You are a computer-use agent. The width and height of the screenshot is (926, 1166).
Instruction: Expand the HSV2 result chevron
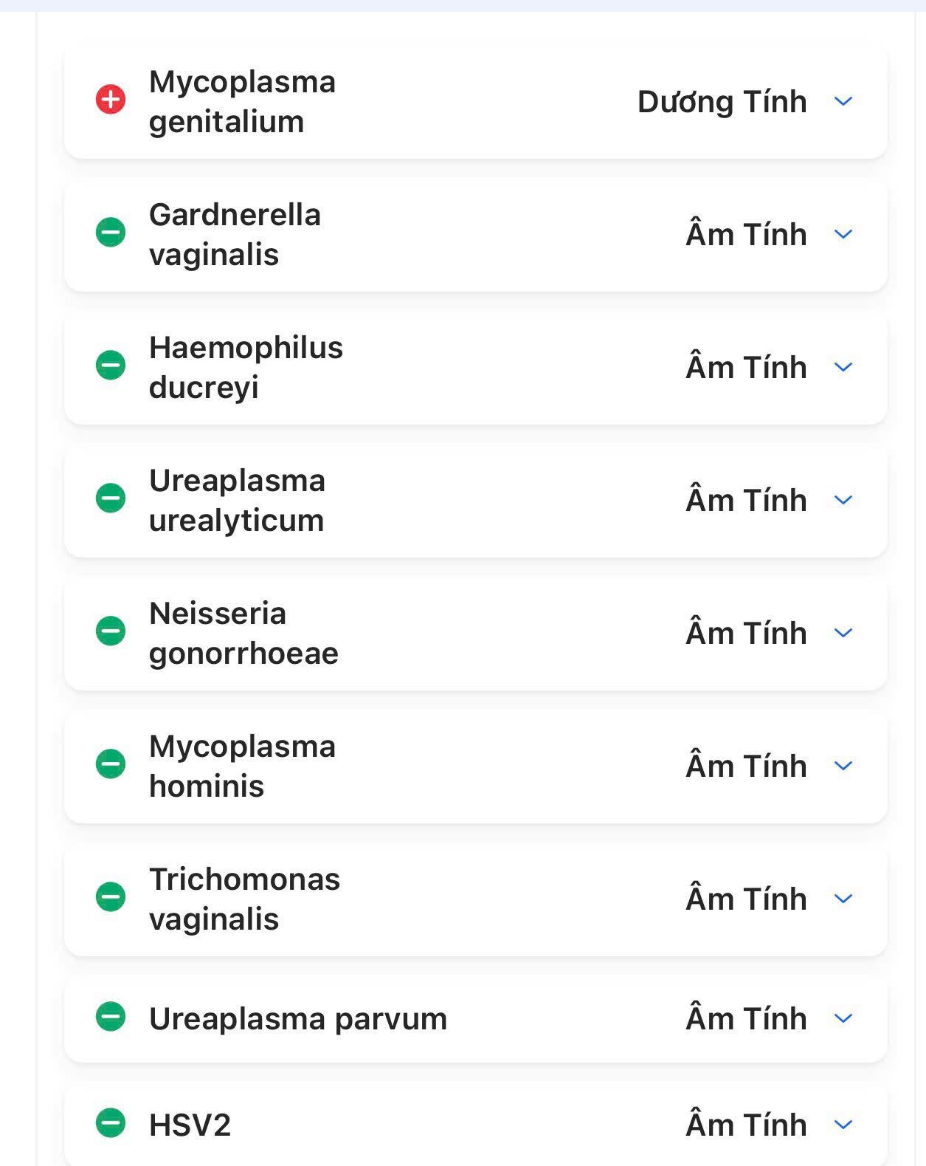(843, 1125)
